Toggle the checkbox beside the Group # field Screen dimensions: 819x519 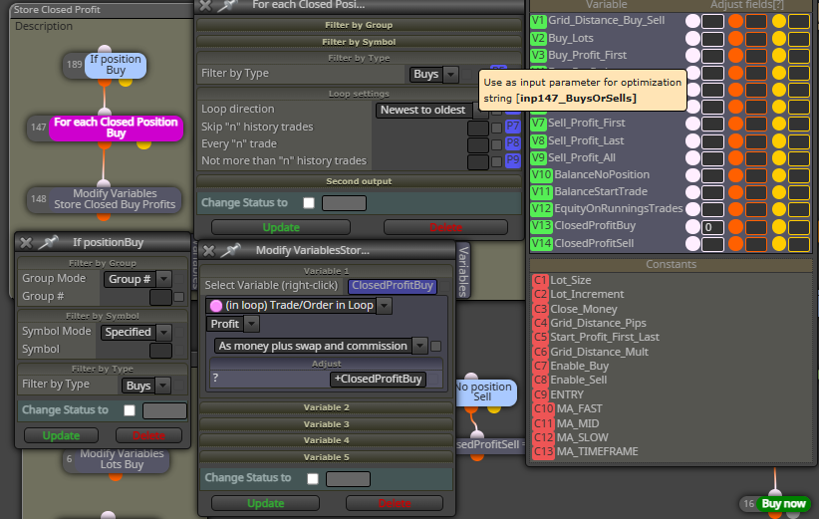pyautogui.click(x=178, y=297)
